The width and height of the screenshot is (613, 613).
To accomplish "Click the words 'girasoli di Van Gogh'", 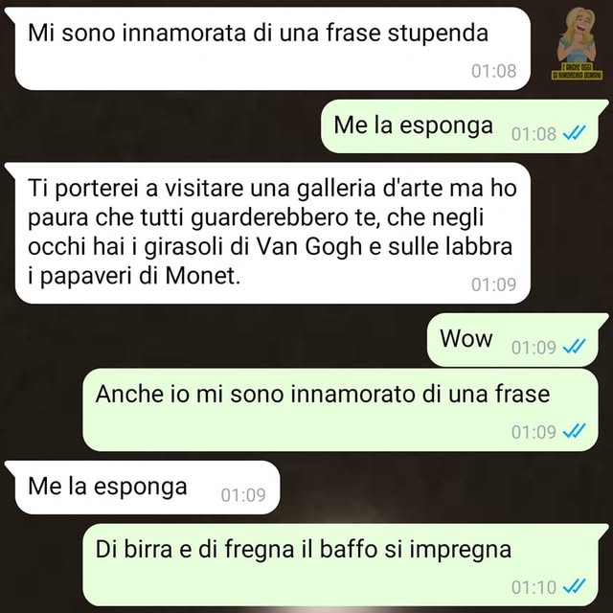I will [253, 247].
